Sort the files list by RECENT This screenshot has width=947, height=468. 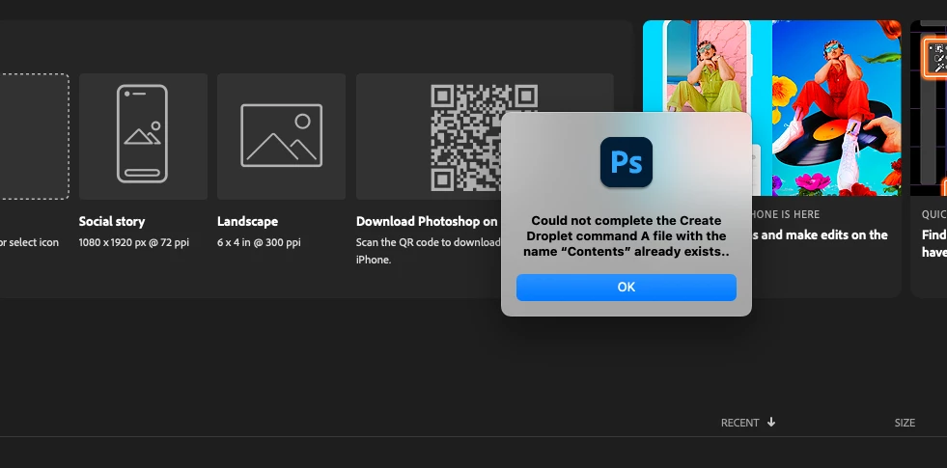pyautogui.click(x=739, y=423)
